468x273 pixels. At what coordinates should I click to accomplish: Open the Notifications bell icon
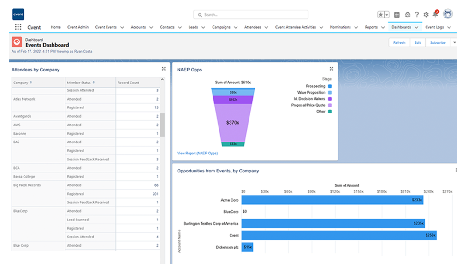pos(435,14)
